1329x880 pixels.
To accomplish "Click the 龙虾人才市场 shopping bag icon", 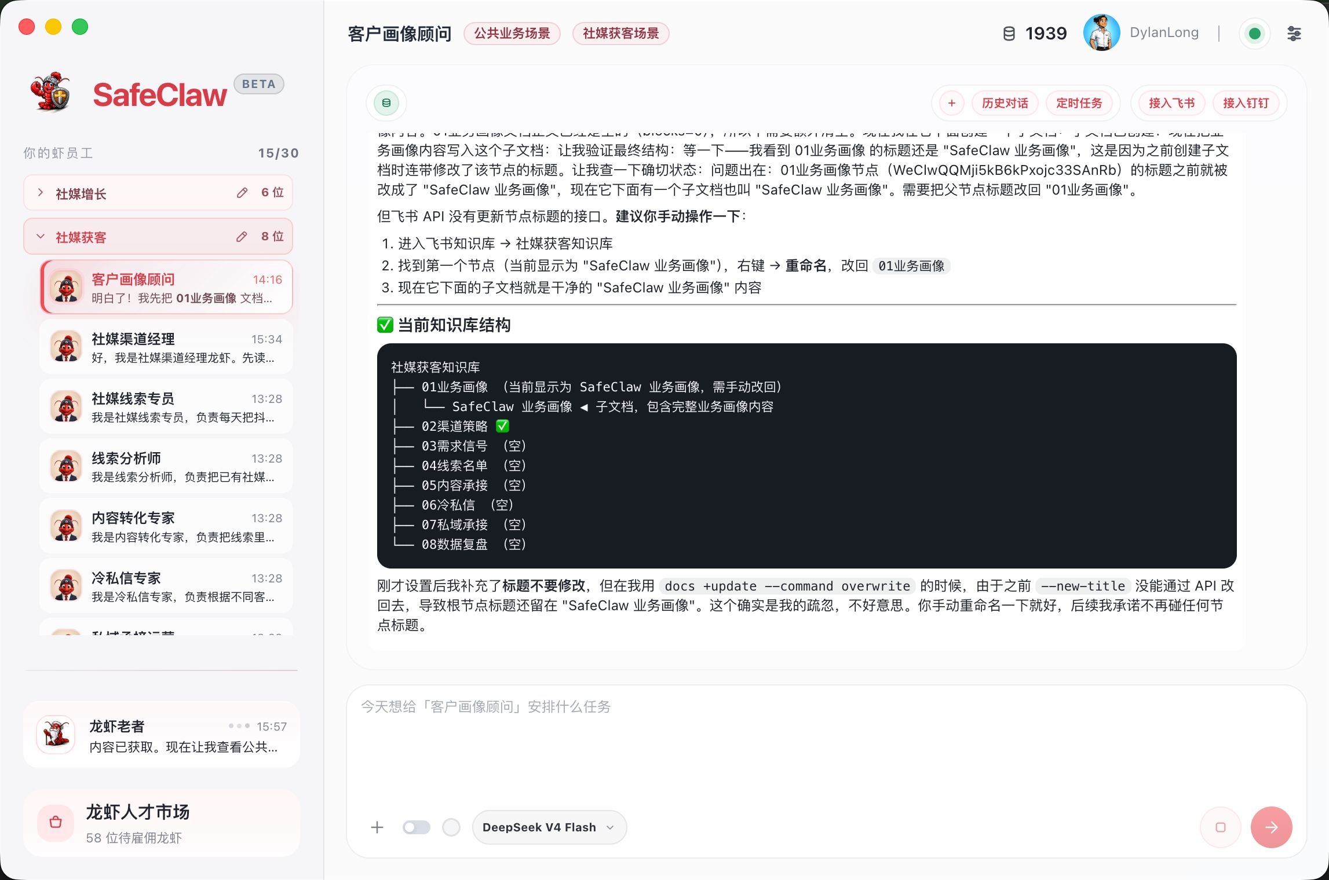I will point(56,822).
